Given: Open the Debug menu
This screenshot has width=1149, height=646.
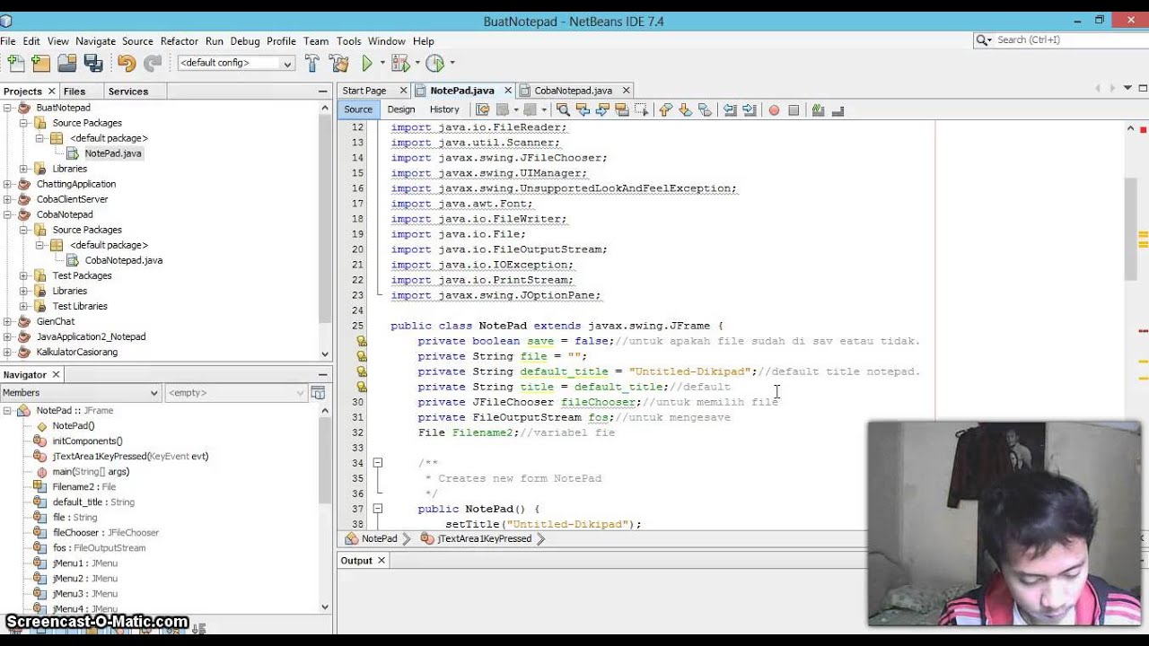Looking at the screenshot, I should (x=245, y=41).
